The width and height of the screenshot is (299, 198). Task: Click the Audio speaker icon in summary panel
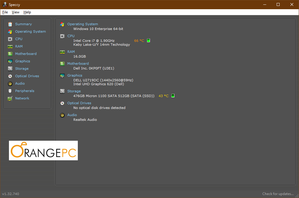point(62,115)
